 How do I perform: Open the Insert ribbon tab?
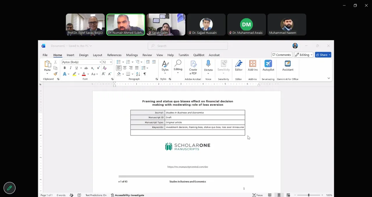click(70, 55)
